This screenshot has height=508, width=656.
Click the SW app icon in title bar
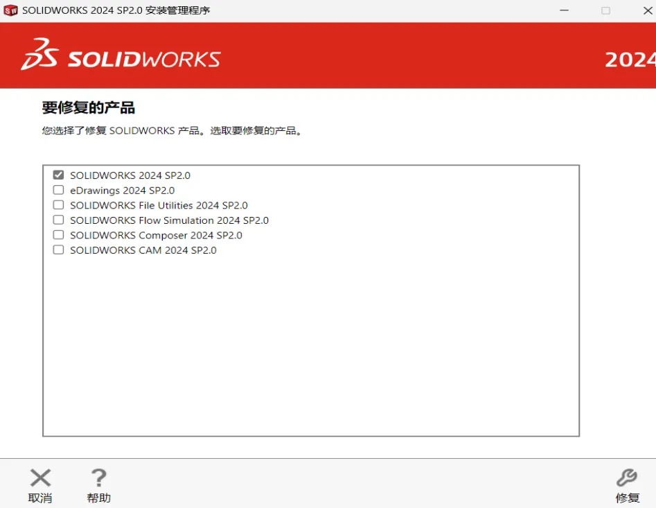[x=10, y=10]
